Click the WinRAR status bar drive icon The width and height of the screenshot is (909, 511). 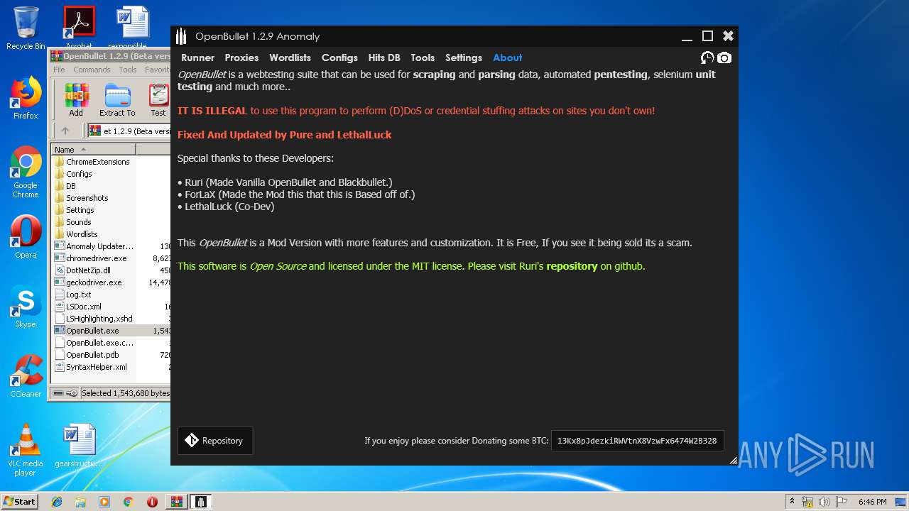click(x=58, y=392)
